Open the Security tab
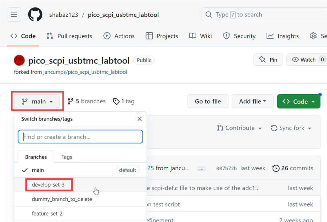This screenshot has height=222, width=327. [x=239, y=36]
